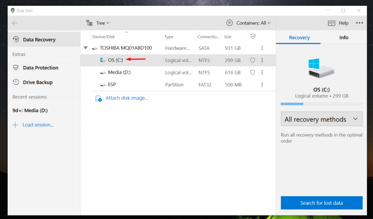Collapse the TOSHIBA MQ01ABD100 disk tree
Screen dimensions: 373x219
pos(86,48)
